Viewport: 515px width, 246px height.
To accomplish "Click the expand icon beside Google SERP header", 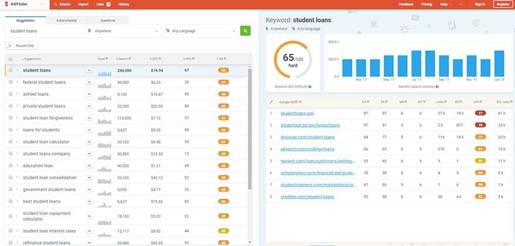I will (271, 102).
